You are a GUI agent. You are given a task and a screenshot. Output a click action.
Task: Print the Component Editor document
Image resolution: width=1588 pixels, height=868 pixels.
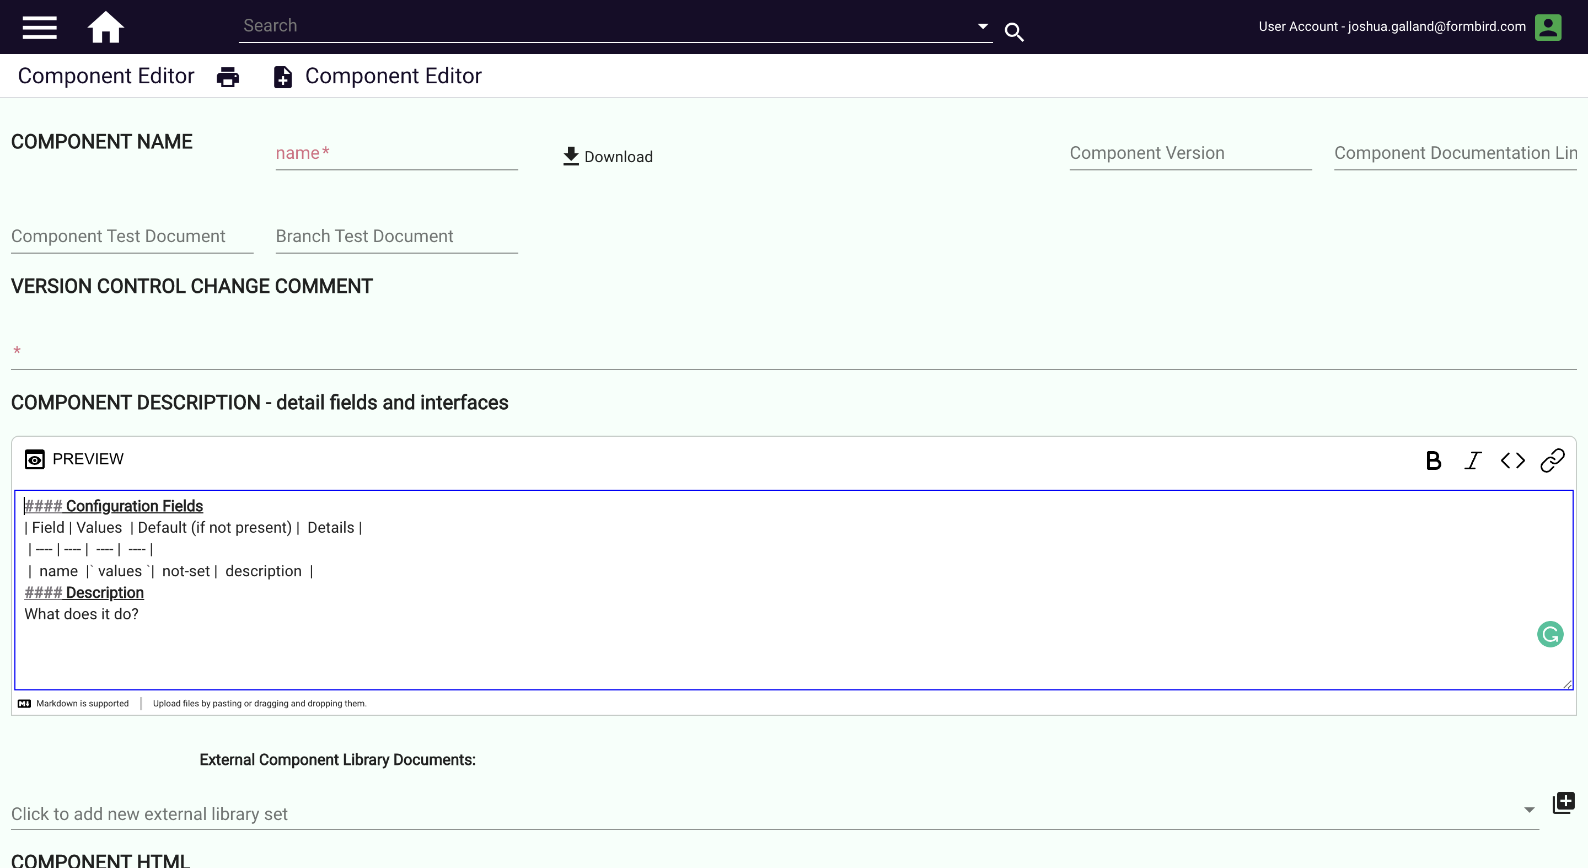[228, 77]
